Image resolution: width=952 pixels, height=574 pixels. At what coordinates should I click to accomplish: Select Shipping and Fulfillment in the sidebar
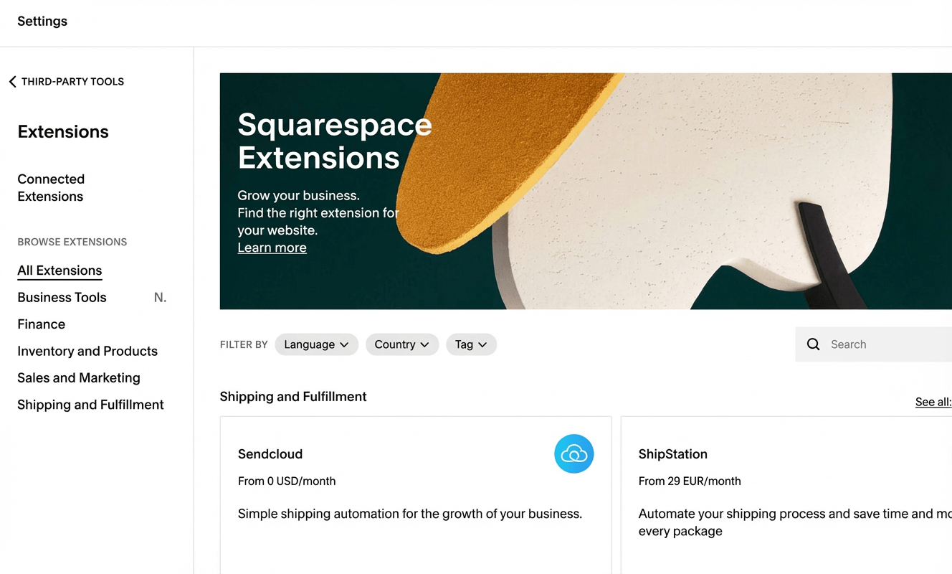[90, 405]
